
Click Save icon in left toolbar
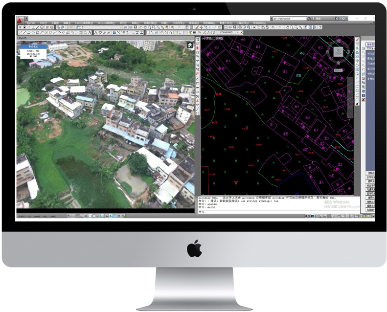[x=136, y=27]
